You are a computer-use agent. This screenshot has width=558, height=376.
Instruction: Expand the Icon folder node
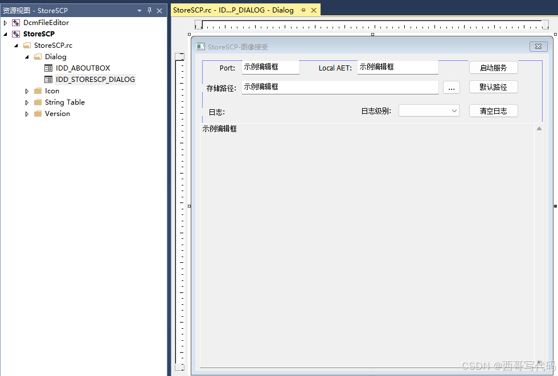[x=27, y=92]
